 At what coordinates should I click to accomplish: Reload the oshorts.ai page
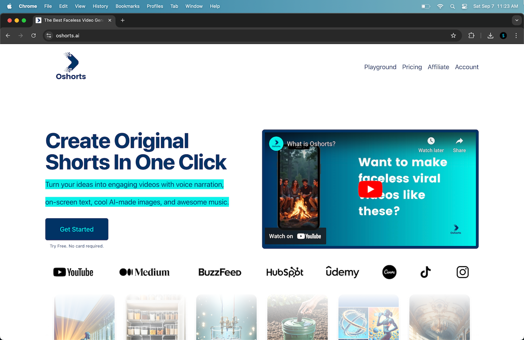33,35
